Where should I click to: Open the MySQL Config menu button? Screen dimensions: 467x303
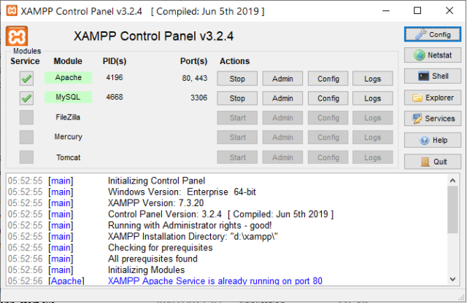point(328,98)
